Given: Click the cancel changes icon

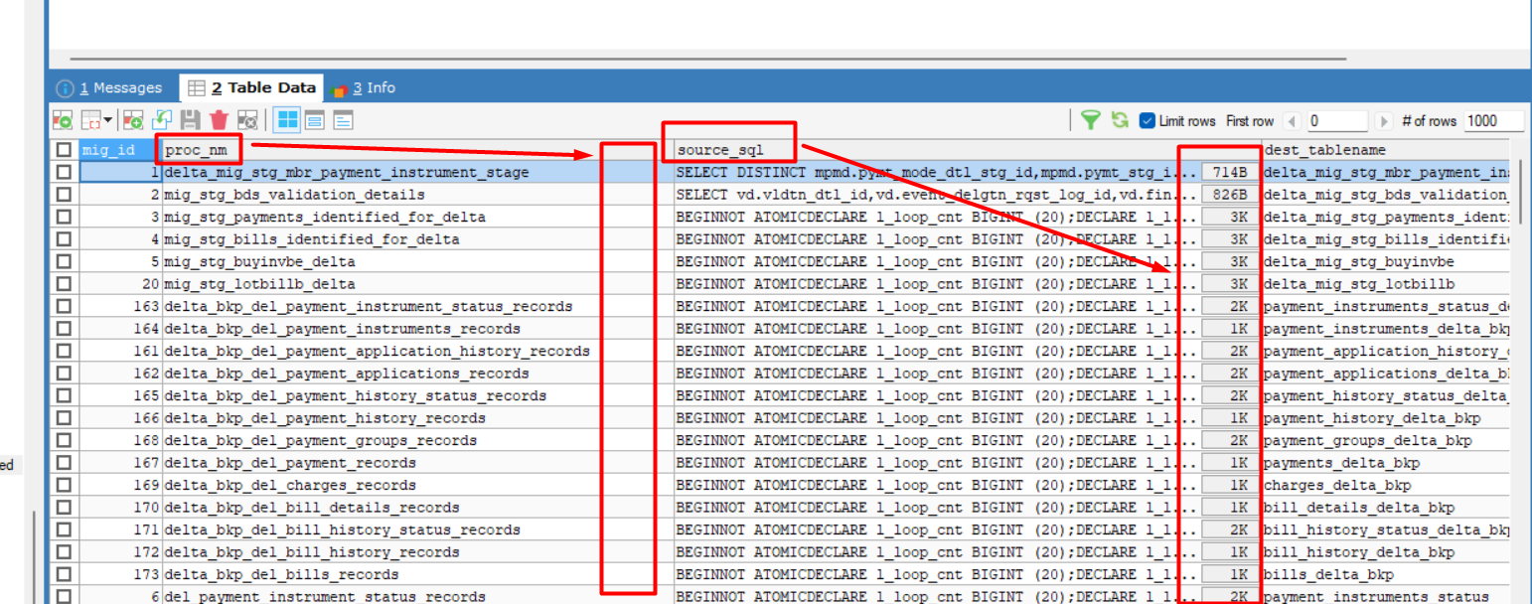Looking at the screenshot, I should coord(247,120).
